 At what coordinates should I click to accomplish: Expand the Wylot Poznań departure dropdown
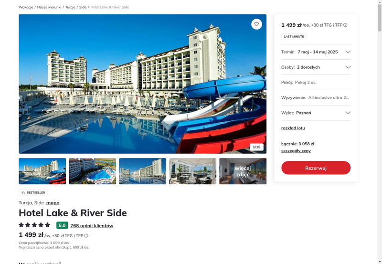316,113
